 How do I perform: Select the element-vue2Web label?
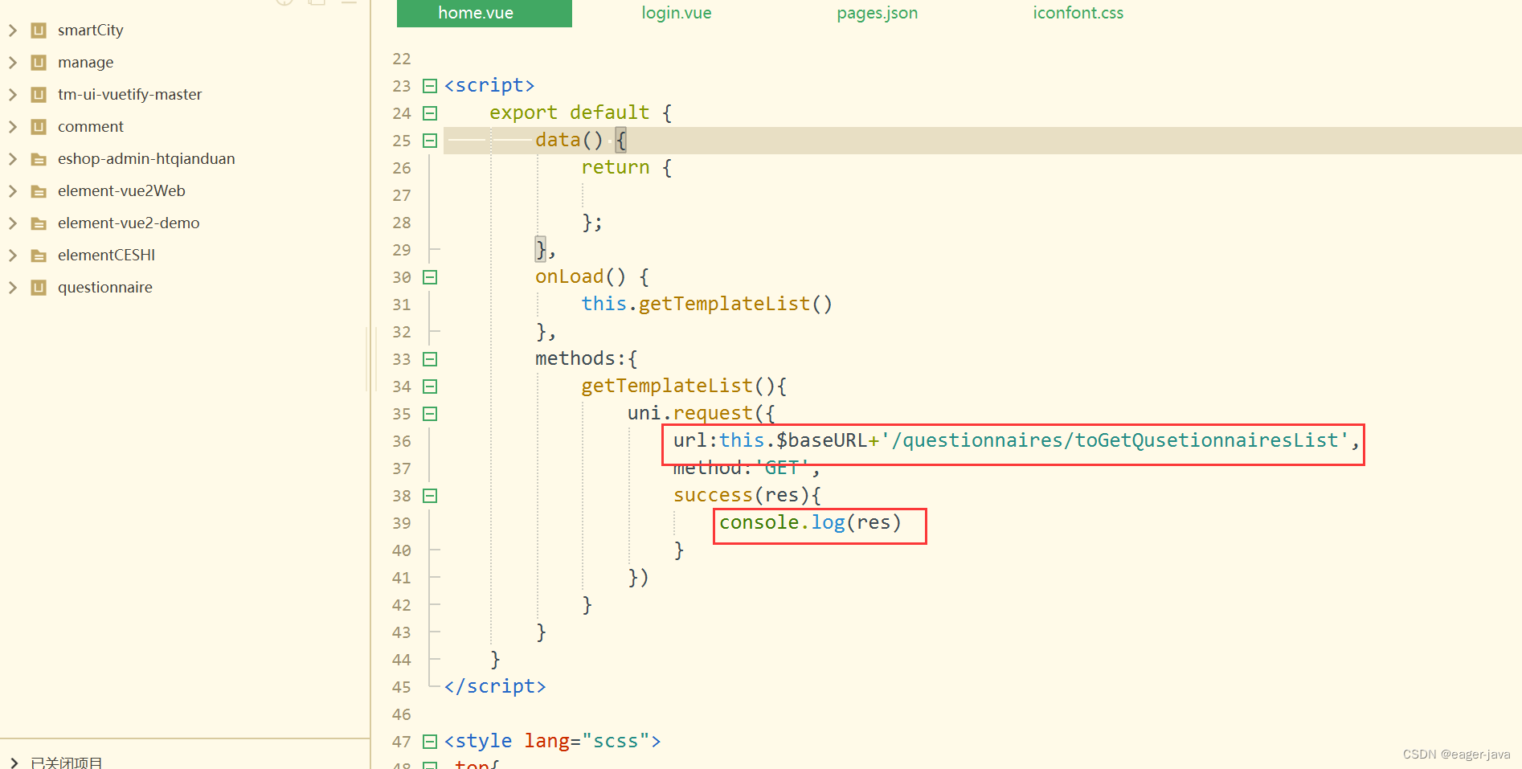point(121,191)
